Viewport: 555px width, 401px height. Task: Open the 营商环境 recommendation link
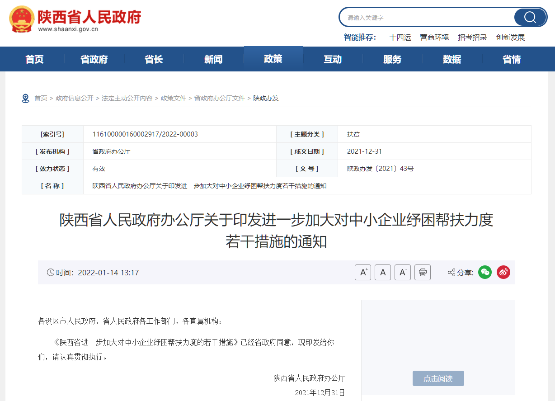[434, 38]
